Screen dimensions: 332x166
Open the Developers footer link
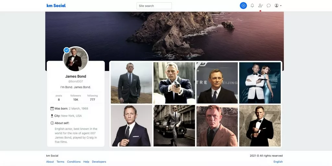[x=99, y=162]
